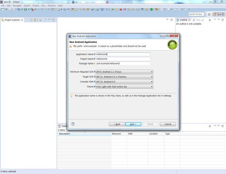Click the Outline view icon
This screenshot has height=174, width=226.
(178, 20)
